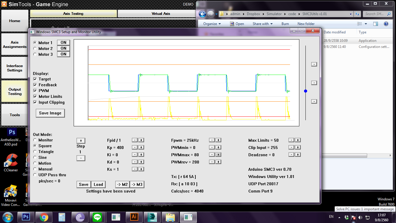Open the Share with dropdown
Image resolution: width=396 pixels, height=223 pixels.
pyautogui.click(x=262, y=24)
